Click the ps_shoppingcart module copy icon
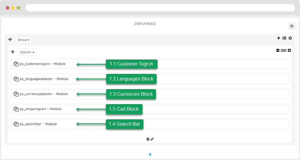 pyautogui.click(x=16, y=109)
